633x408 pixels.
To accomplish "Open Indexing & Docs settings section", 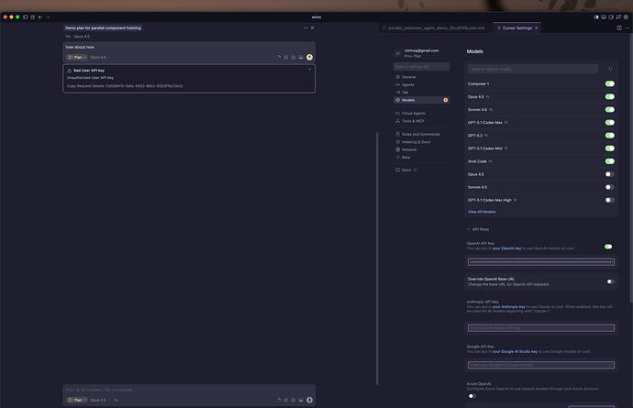I will [x=421, y=142].
